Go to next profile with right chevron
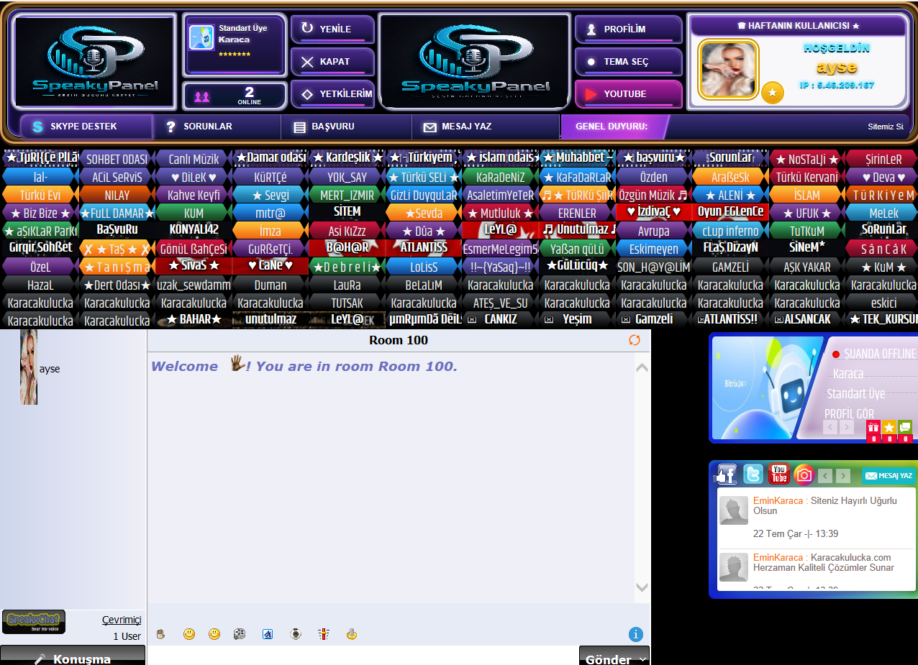 coord(847,427)
